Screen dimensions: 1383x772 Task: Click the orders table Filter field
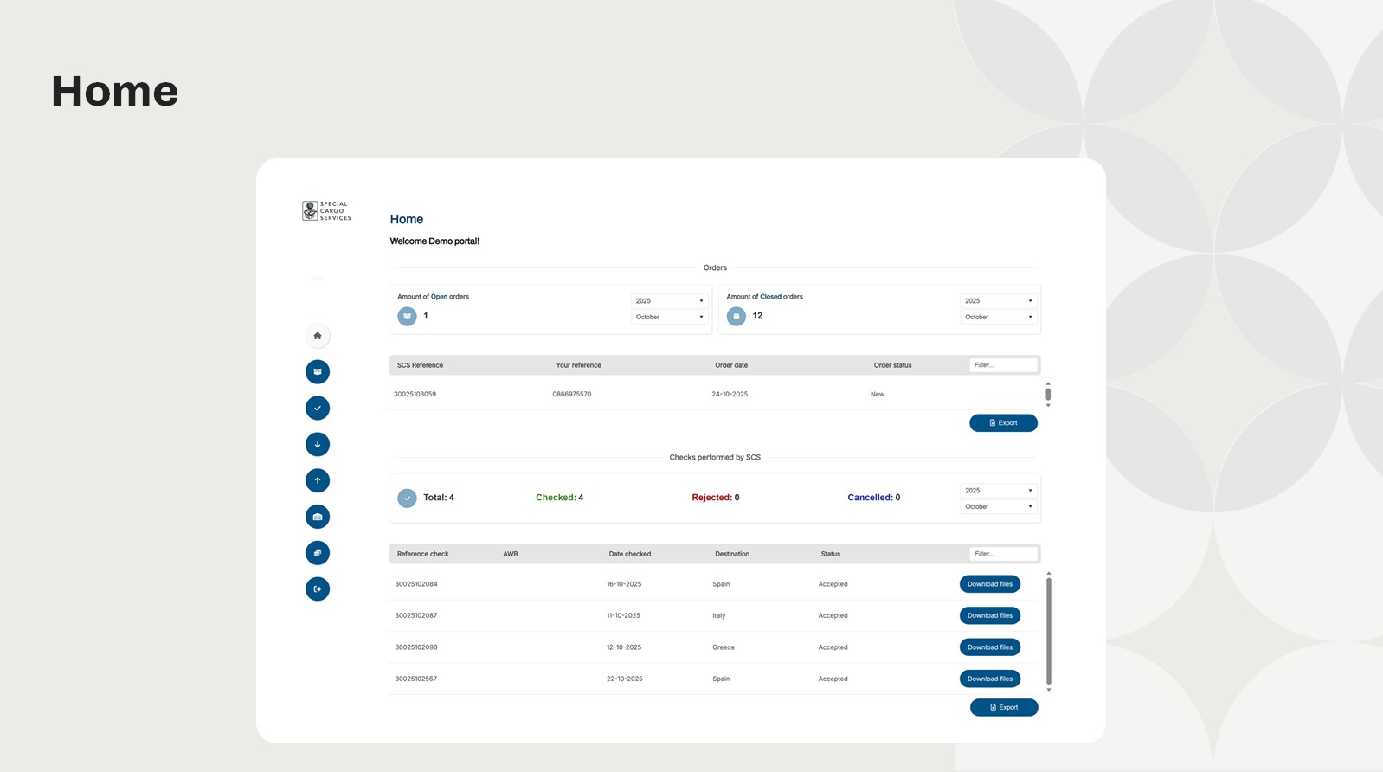pos(1002,365)
